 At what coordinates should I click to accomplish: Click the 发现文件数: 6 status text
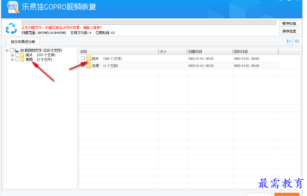coord(81,33)
